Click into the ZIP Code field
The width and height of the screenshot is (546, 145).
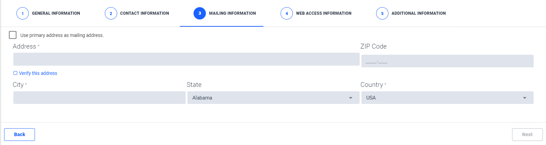click(x=447, y=61)
